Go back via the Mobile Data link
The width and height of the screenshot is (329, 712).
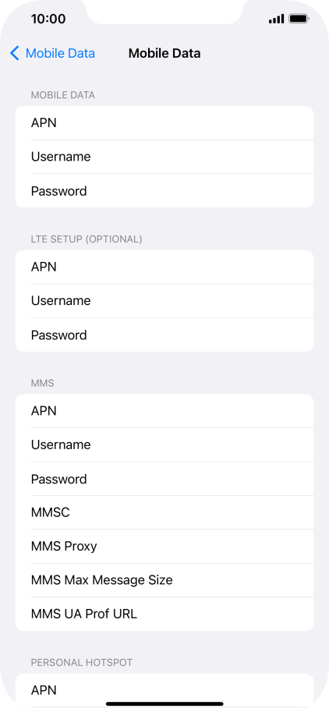click(60, 53)
